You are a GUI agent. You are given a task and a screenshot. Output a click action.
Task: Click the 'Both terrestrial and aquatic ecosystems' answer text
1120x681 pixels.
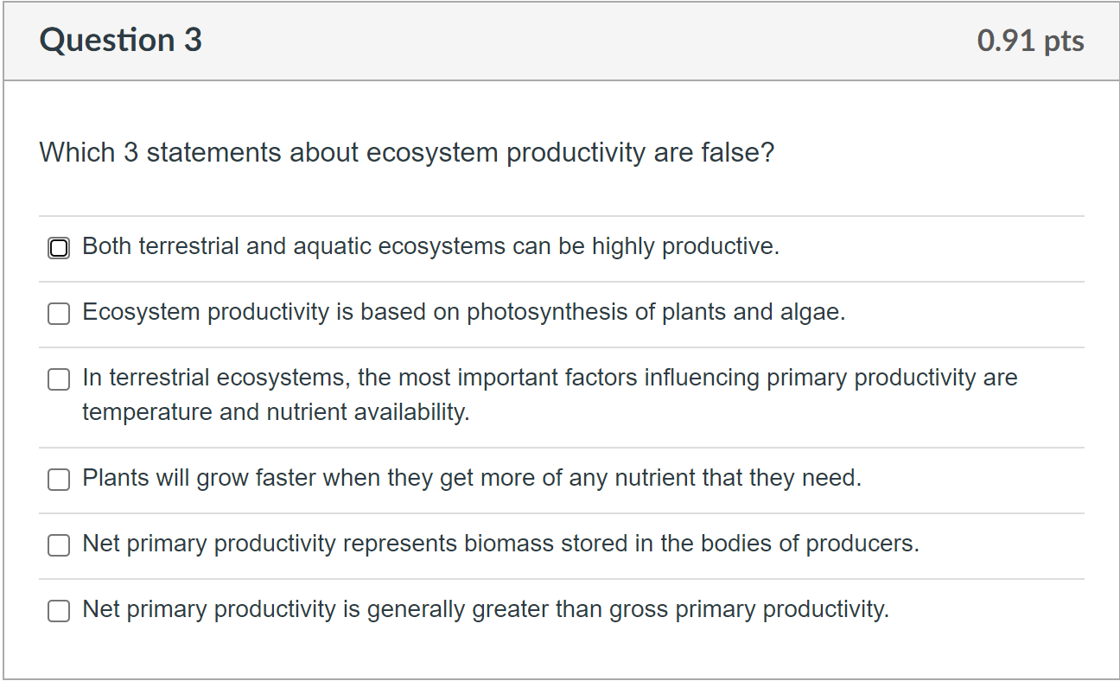point(430,247)
